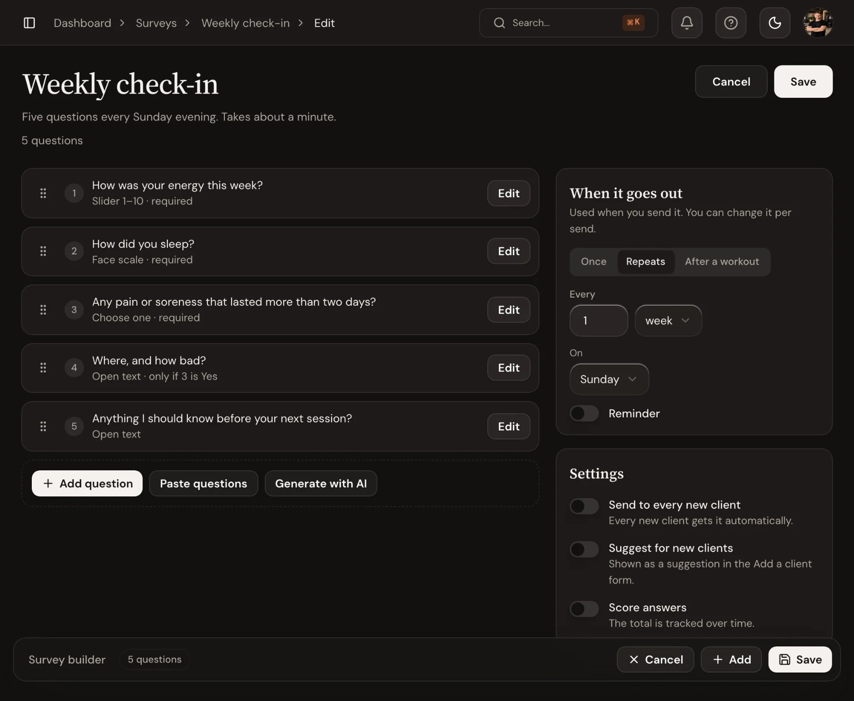
Task: Enable Score answers switch
Action: point(584,608)
